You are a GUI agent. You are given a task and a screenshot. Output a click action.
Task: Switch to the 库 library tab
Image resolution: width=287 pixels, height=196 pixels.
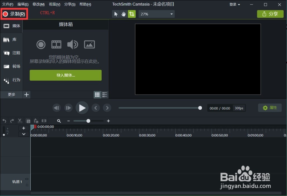(11, 40)
